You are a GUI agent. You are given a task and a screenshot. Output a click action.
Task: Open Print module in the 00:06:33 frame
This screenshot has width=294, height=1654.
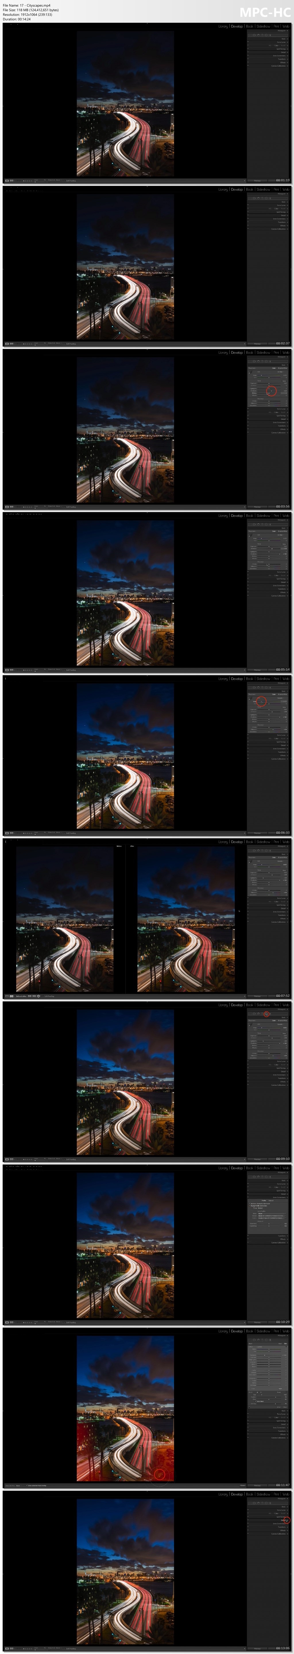point(276,679)
